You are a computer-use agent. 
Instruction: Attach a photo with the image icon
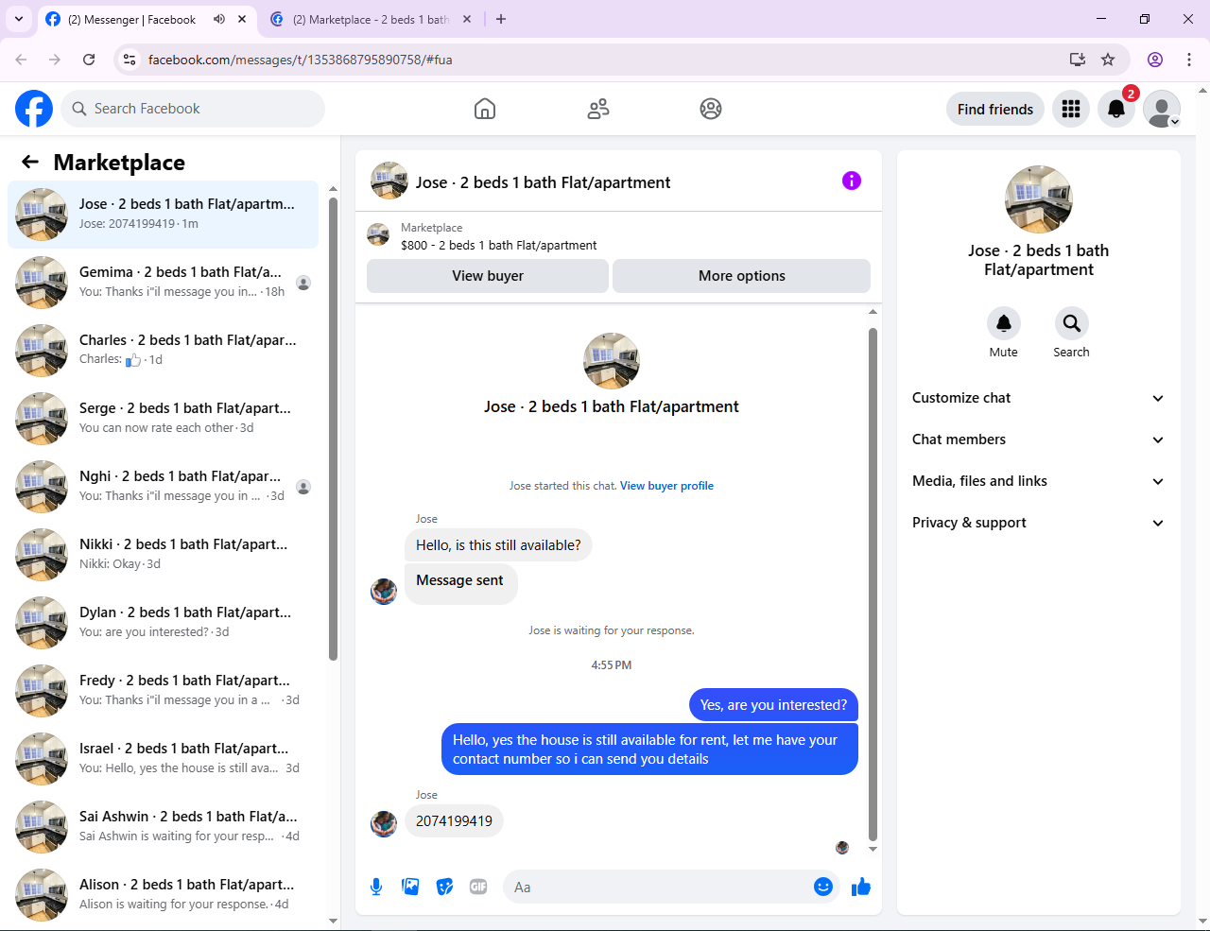pos(410,887)
